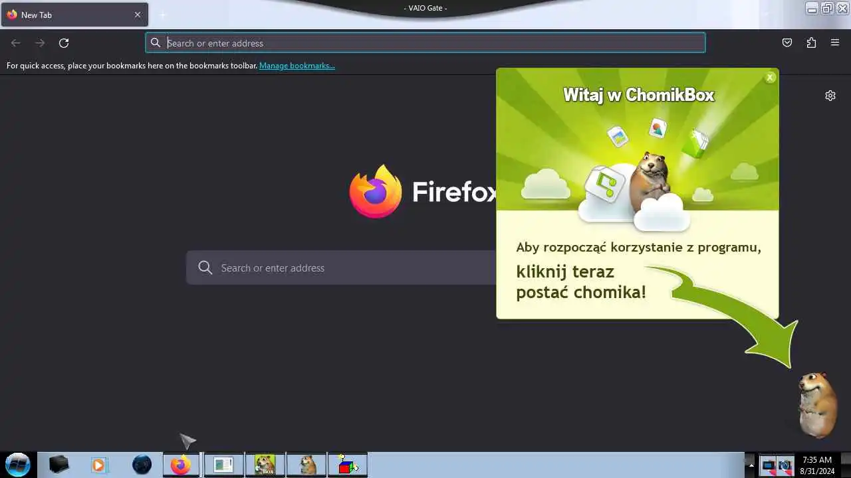
Task: Open the window with document icon in taskbar
Action: tap(223, 465)
